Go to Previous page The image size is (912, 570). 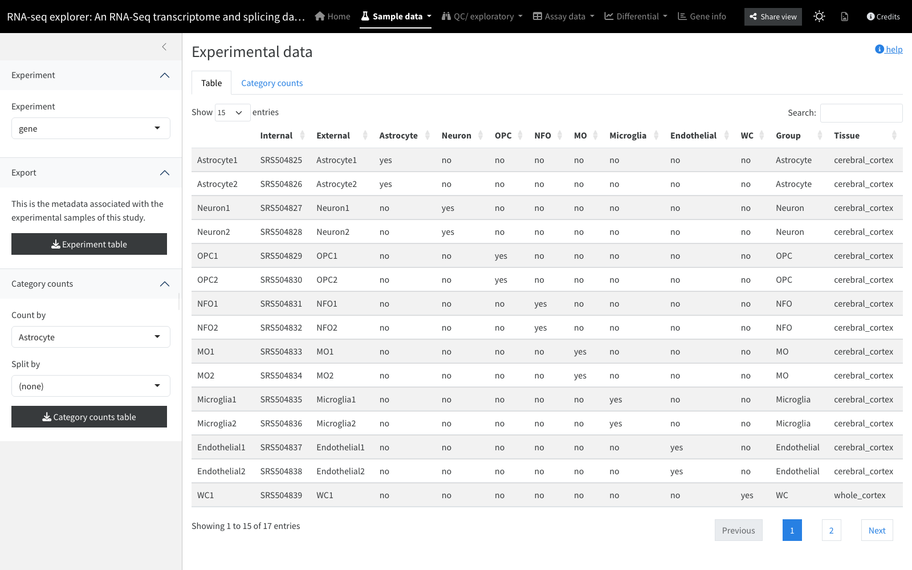coord(739,530)
